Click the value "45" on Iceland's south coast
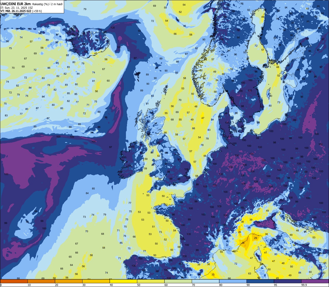329x287 pixels. click(x=96, y=54)
